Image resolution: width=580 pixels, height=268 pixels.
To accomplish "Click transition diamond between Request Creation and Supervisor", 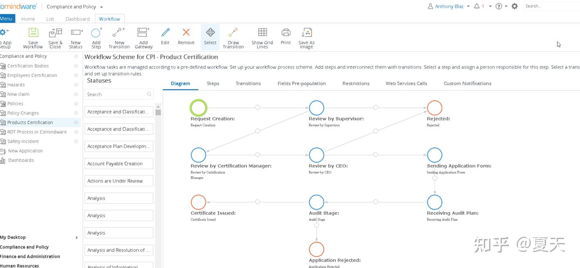I will [257, 107].
